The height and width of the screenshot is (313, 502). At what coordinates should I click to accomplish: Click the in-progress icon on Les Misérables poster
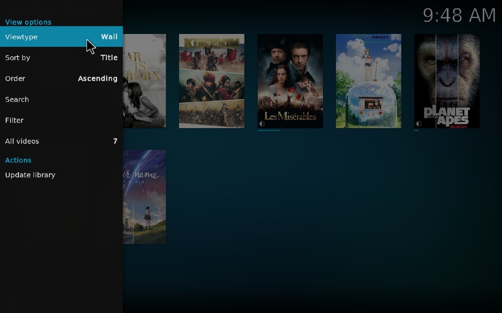click(x=262, y=124)
